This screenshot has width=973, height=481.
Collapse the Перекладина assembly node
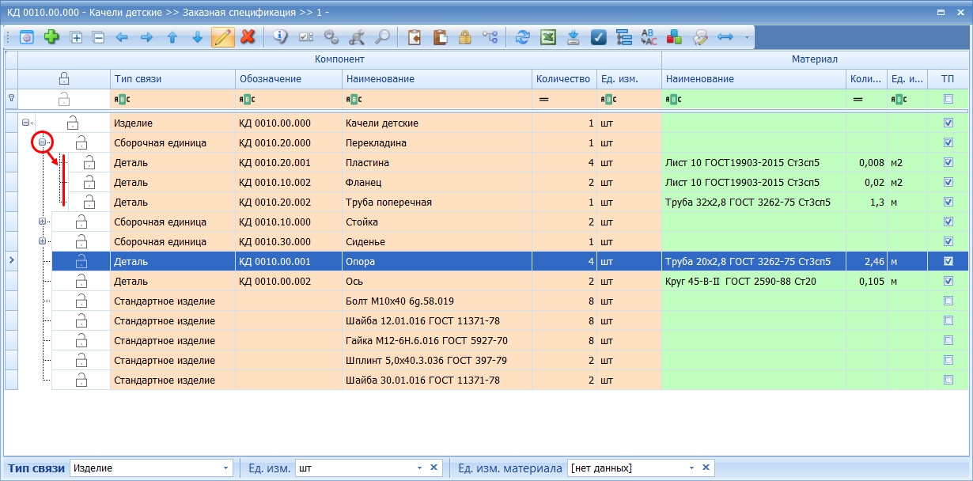pyautogui.click(x=42, y=142)
